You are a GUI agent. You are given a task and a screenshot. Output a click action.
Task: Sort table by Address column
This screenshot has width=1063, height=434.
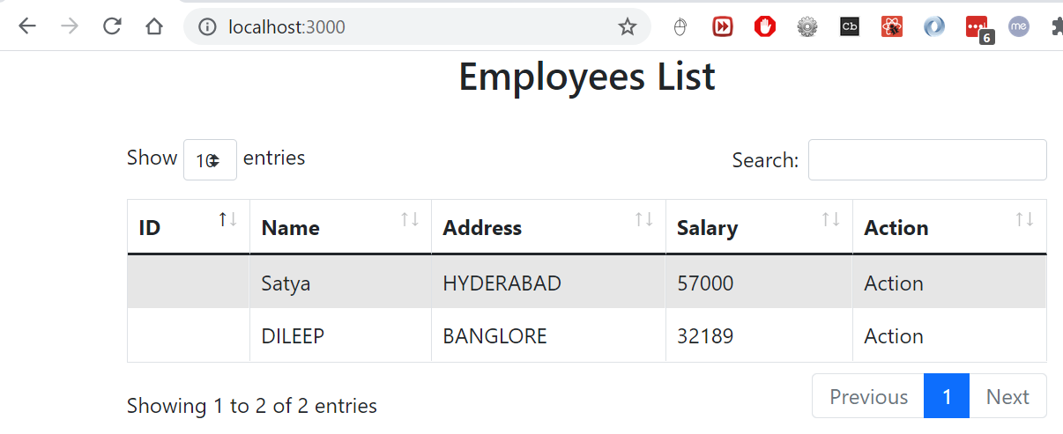click(547, 227)
